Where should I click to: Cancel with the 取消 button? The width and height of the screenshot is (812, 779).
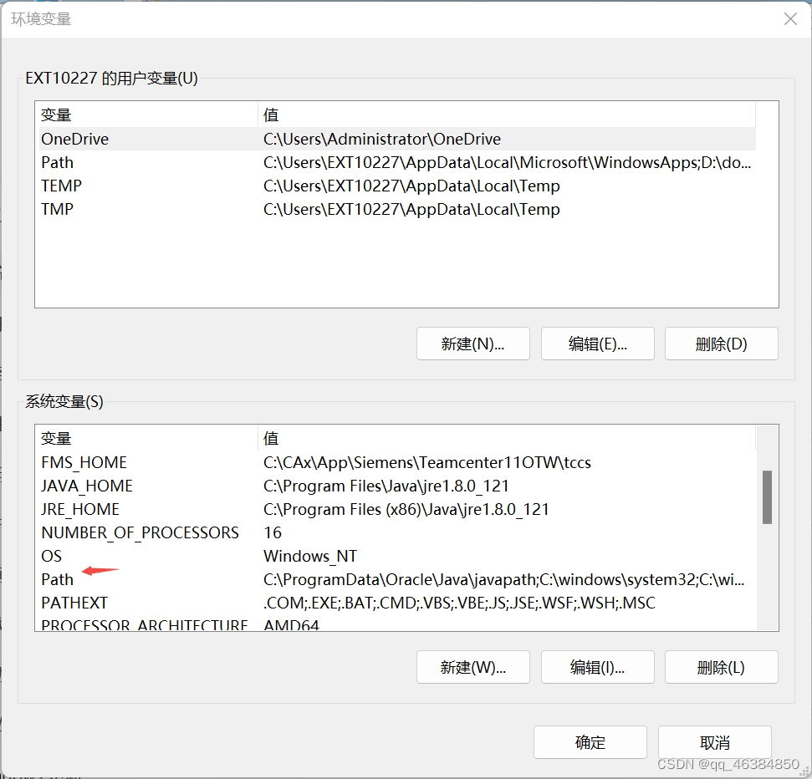pyautogui.click(x=715, y=742)
